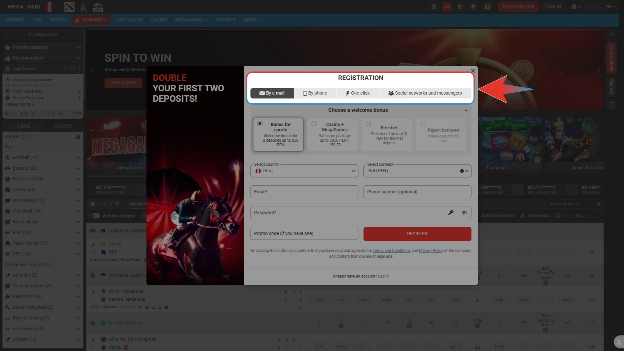Click the Peru flag icon next to the logo
Image resolution: width=624 pixels, height=351 pixels.
(49, 6)
